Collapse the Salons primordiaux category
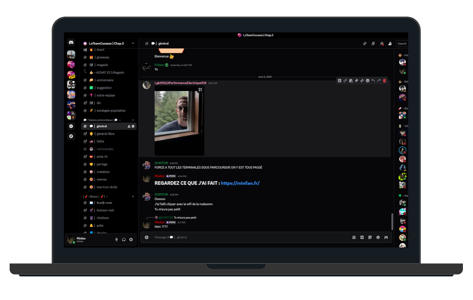473x300 pixels. pos(101,120)
